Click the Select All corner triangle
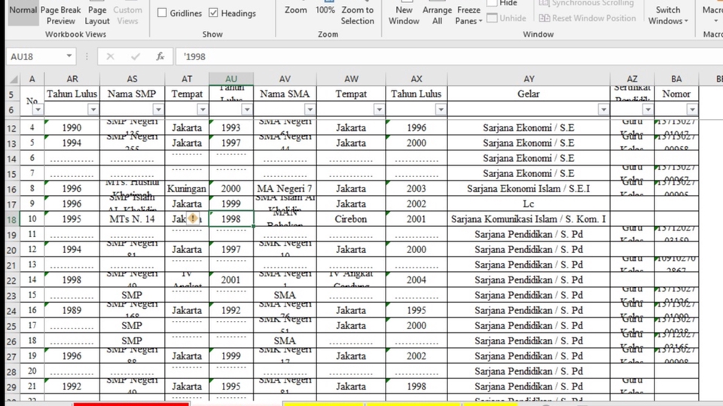 pyautogui.click(x=14, y=79)
